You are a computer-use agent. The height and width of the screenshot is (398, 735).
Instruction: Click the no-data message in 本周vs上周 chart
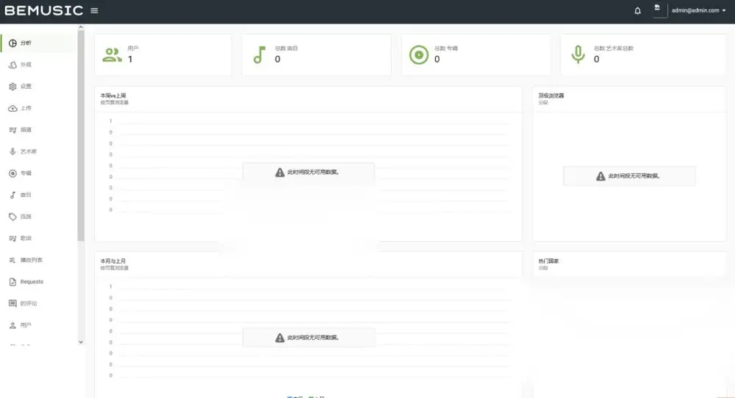pyautogui.click(x=312, y=173)
